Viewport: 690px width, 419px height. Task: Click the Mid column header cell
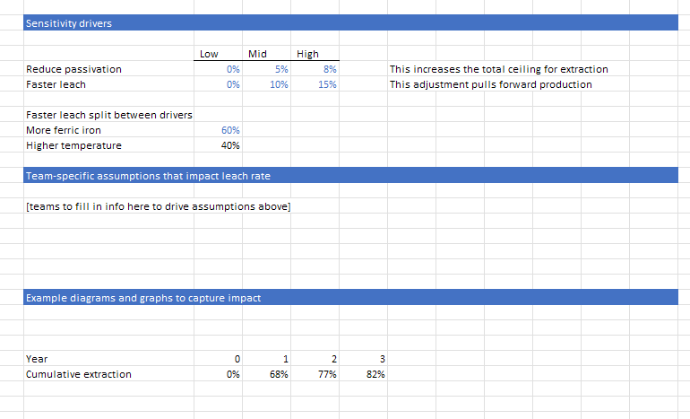(x=267, y=54)
